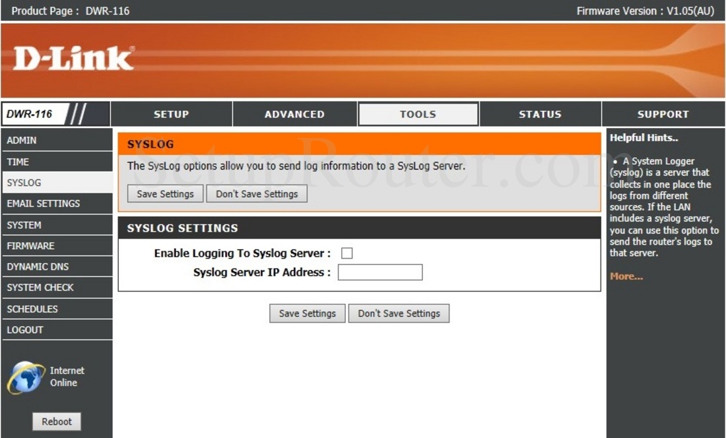This screenshot has height=438, width=726.
Task: Open the SYSTEM sidebar page
Action: [x=57, y=225]
